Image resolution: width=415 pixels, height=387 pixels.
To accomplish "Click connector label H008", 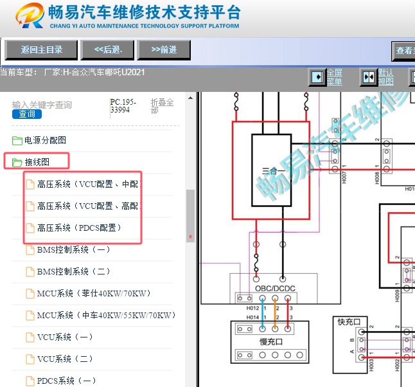I will [377, 177].
